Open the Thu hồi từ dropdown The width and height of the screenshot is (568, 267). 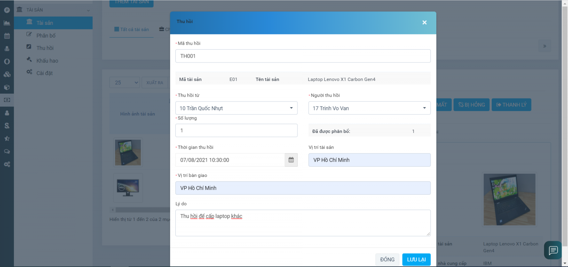click(x=236, y=108)
